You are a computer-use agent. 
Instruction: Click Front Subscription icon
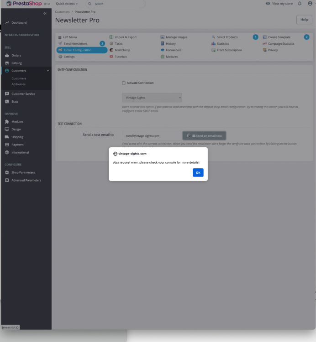pos(213,50)
